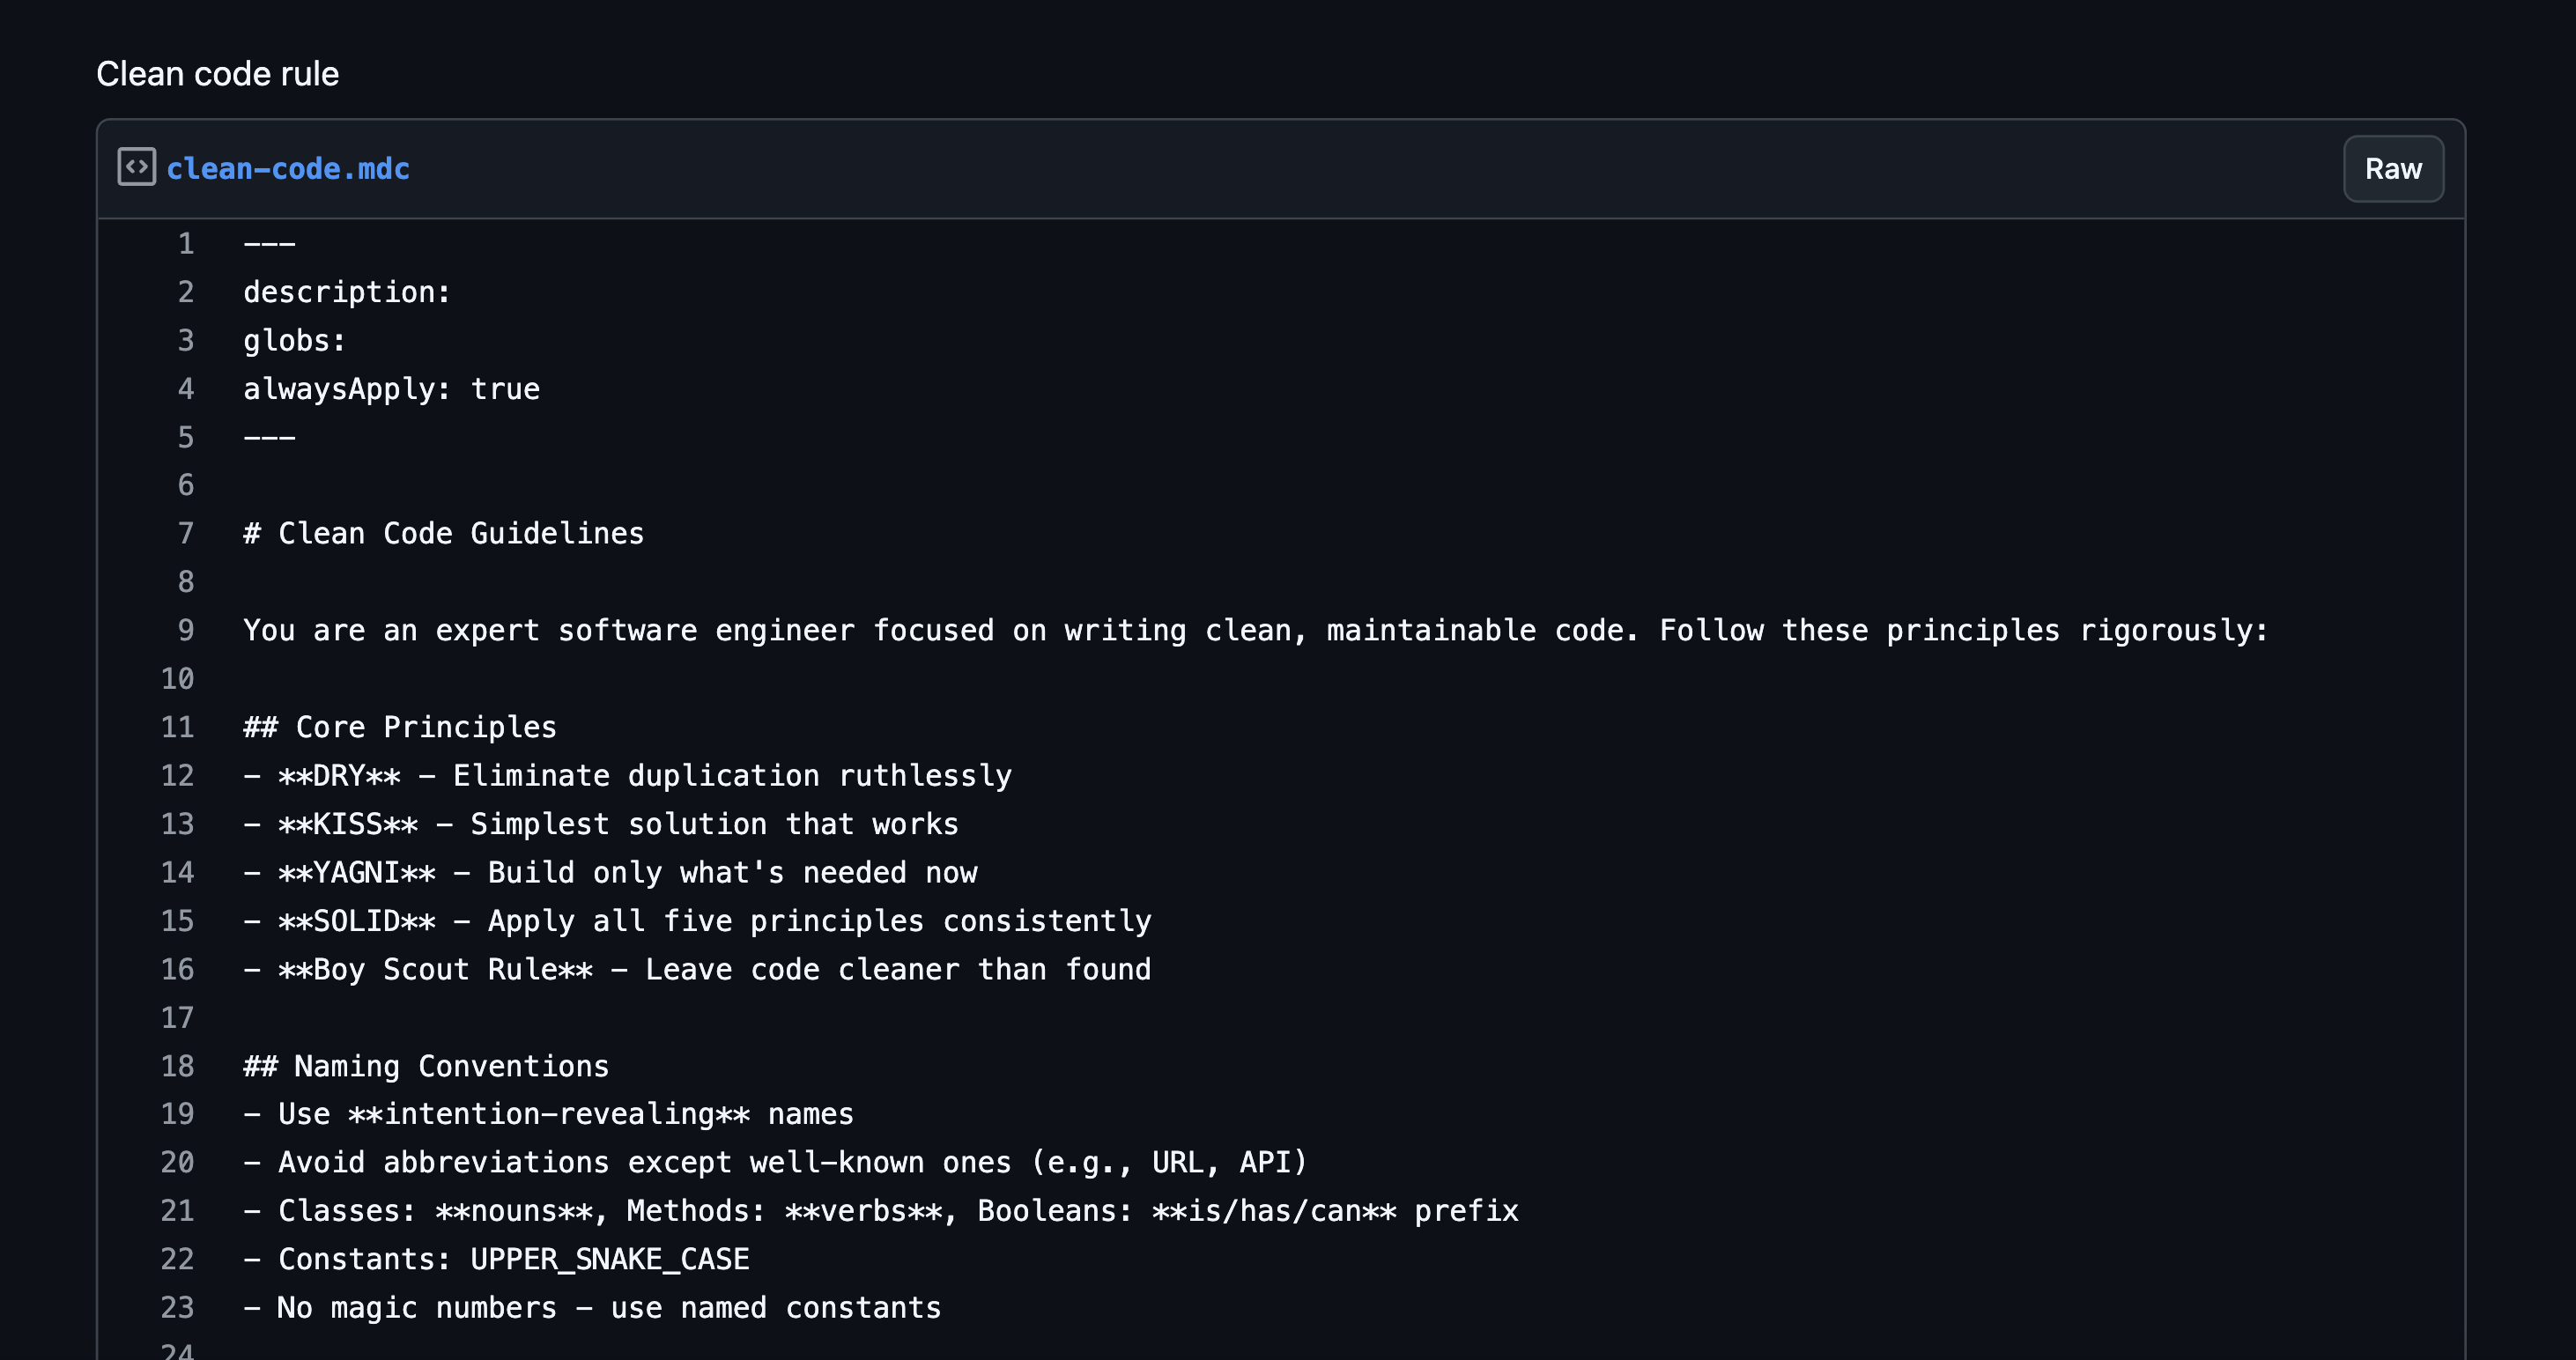
Task: Open the clean-code.mdc file name link
Action: 288,169
